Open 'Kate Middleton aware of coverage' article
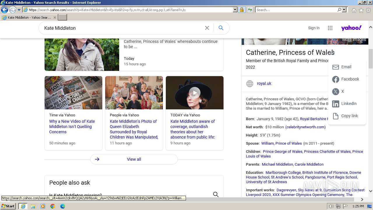 coord(193,129)
